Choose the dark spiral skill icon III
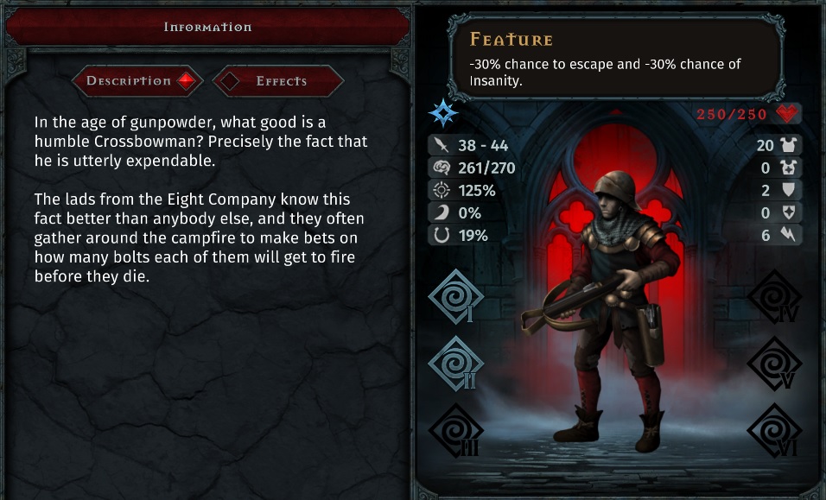The image size is (826, 500). pos(455,431)
